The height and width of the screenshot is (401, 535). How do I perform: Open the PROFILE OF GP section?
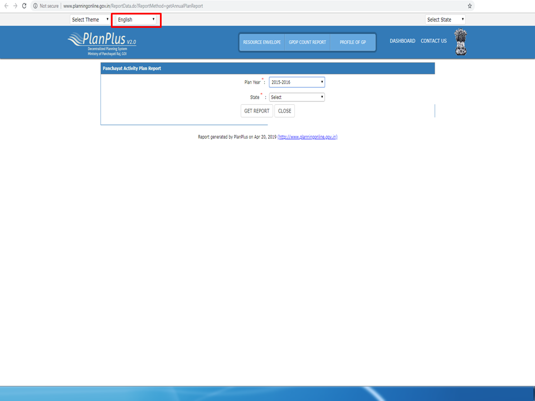[353, 42]
